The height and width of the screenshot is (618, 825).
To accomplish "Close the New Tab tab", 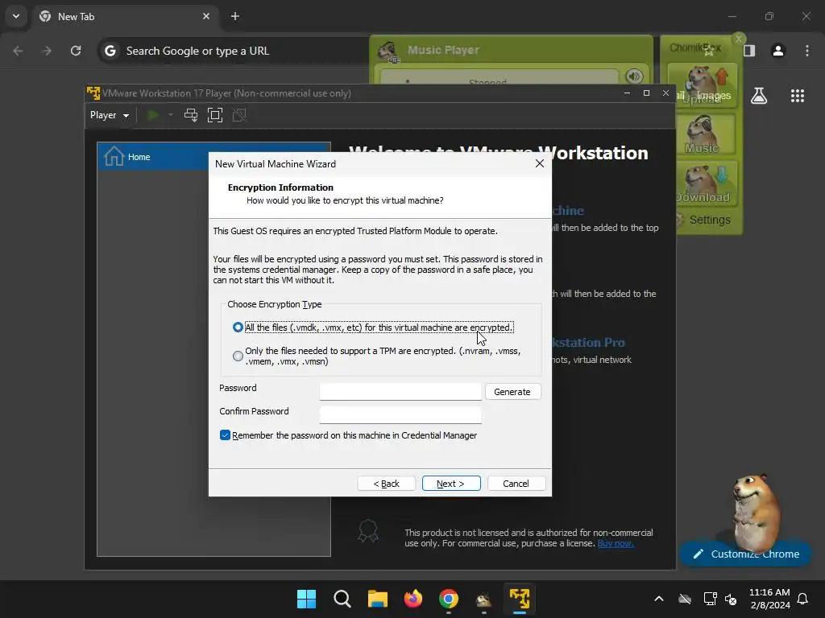I will (206, 16).
